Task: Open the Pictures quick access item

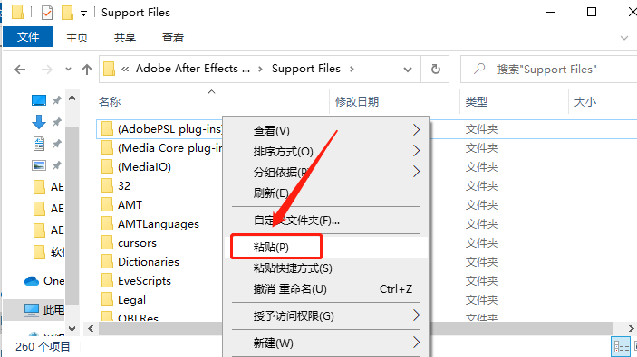Action: (x=39, y=164)
